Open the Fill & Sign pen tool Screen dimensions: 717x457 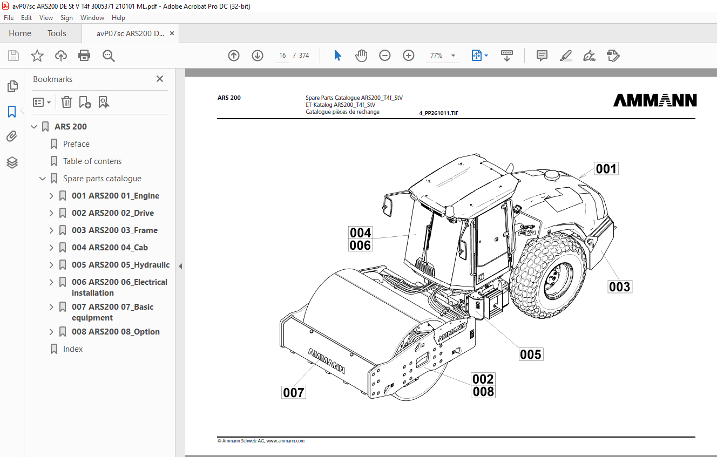click(x=590, y=56)
